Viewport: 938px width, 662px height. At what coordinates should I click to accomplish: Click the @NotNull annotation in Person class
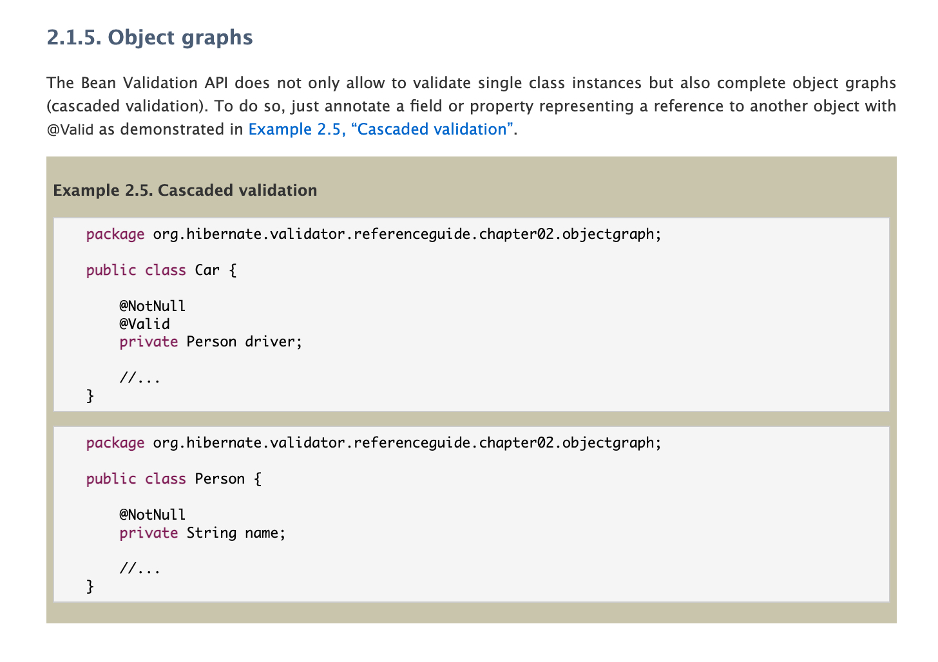[152, 515]
